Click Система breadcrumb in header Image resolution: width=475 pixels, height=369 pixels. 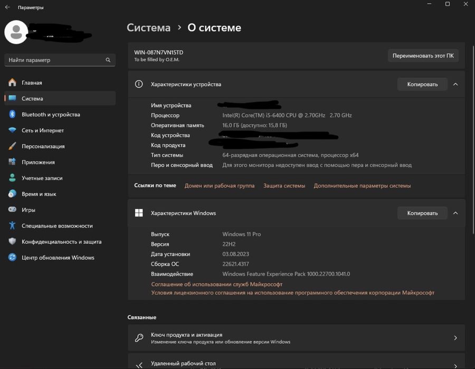149,28
